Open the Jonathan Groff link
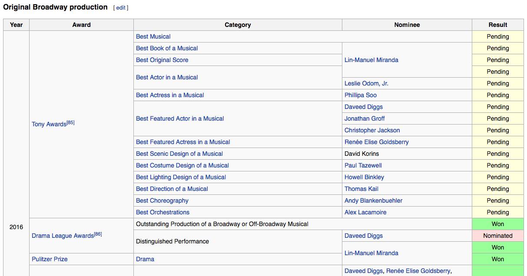 click(365, 118)
